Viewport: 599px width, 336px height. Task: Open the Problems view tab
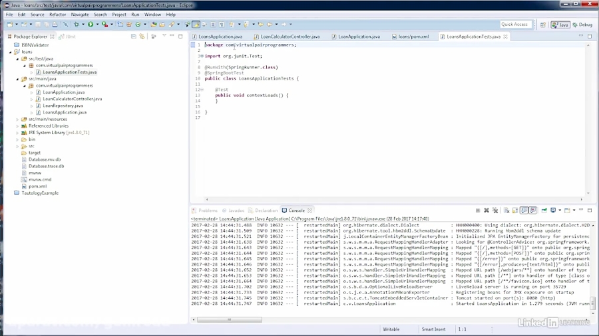pos(208,210)
